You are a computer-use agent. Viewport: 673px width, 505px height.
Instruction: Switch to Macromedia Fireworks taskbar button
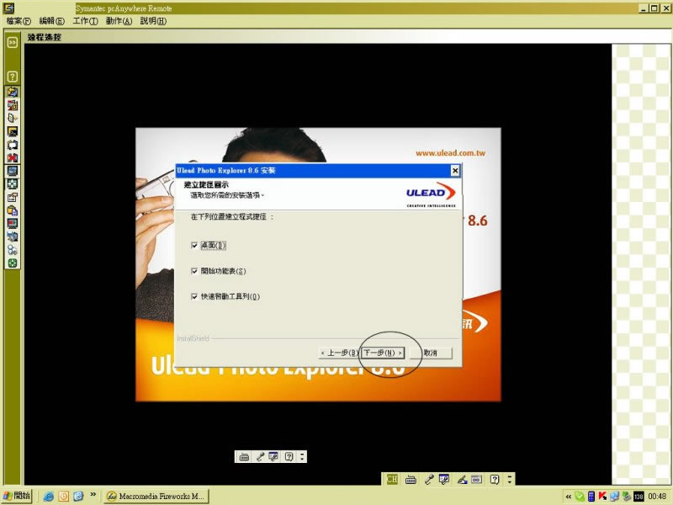point(156,497)
